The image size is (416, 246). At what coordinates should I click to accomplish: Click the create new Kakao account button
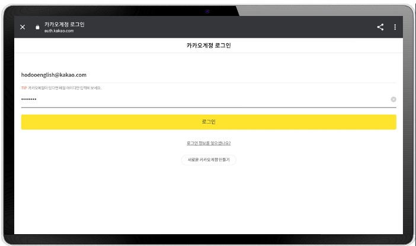click(x=209, y=160)
